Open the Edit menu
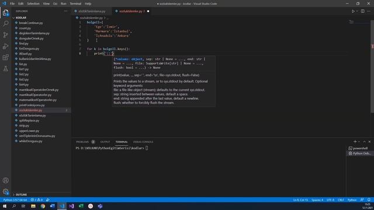374x210 pixels. coord(21,3)
